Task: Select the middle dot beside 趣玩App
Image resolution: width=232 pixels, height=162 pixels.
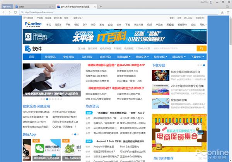Action: tap(75, 134)
